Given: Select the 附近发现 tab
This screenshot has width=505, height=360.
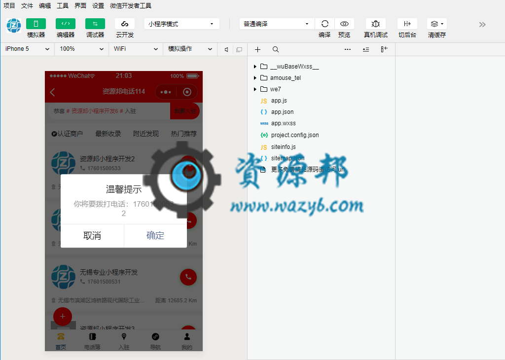Looking at the screenshot, I should 146,134.
